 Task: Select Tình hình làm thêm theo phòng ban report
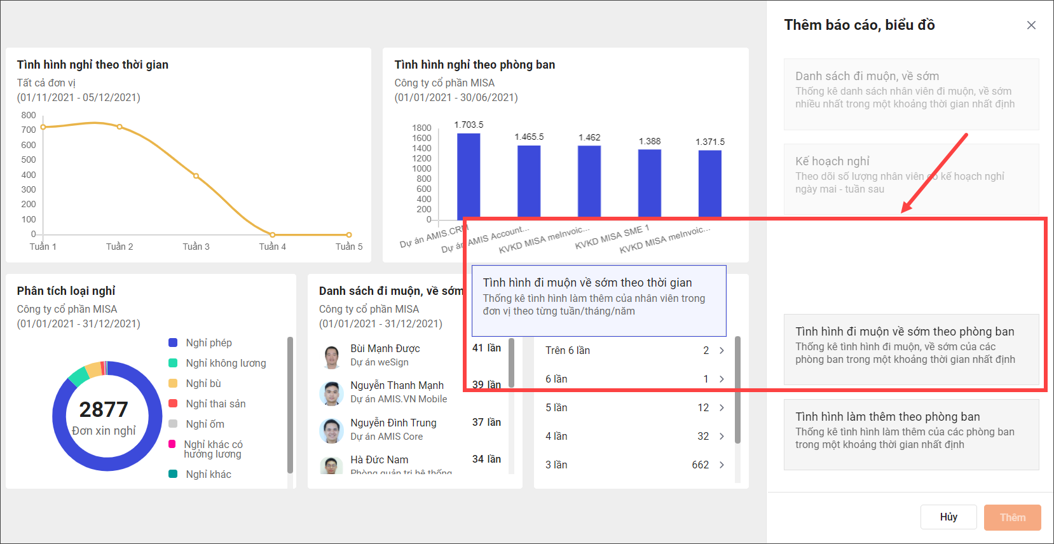pos(912,435)
